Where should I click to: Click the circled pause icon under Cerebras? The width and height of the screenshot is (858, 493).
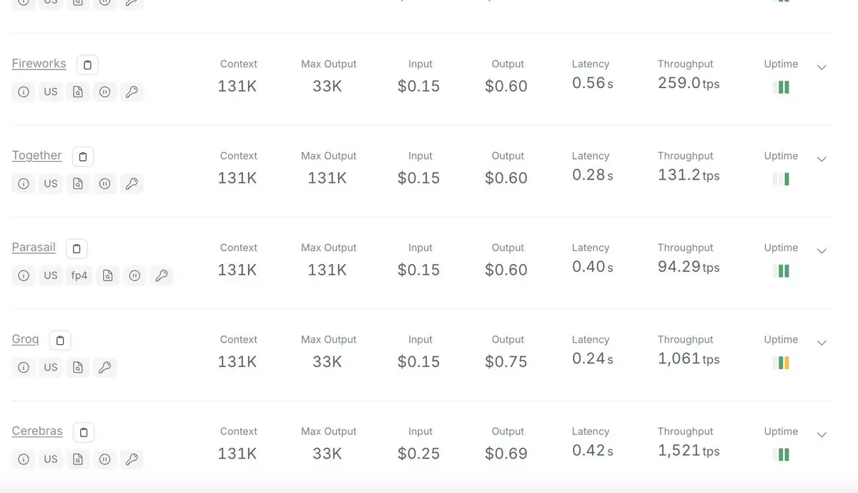[104, 459]
